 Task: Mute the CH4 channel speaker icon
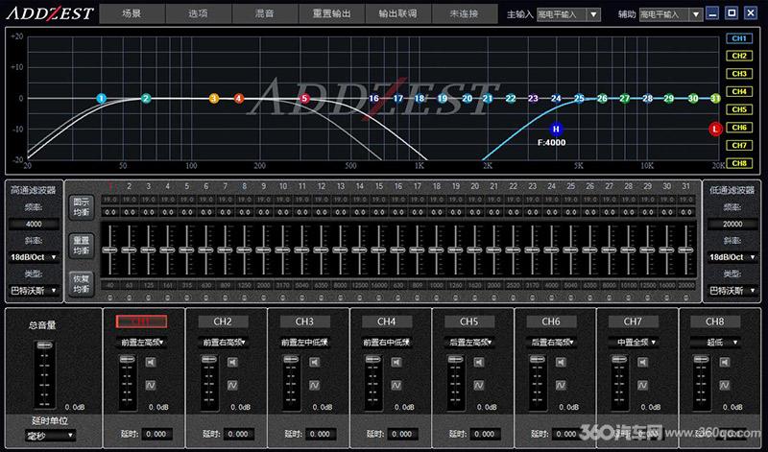[x=396, y=363]
